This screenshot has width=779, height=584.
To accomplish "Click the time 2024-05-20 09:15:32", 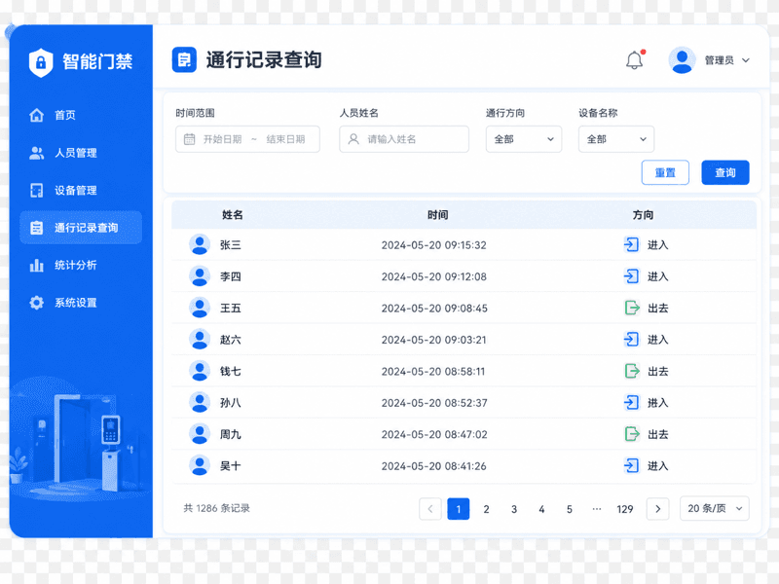I will pyautogui.click(x=433, y=245).
